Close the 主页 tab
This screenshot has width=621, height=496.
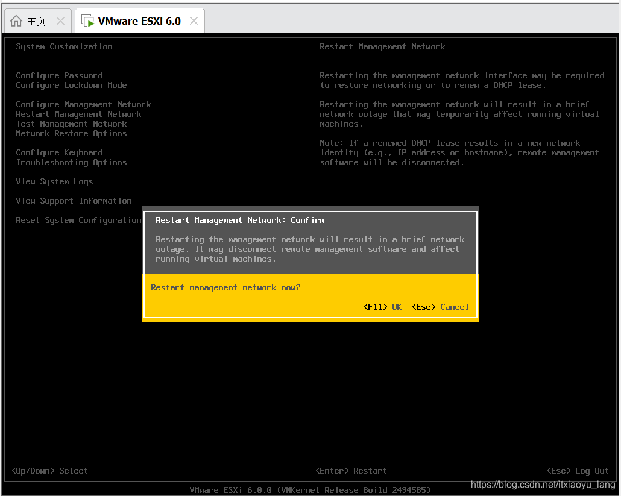(x=61, y=20)
